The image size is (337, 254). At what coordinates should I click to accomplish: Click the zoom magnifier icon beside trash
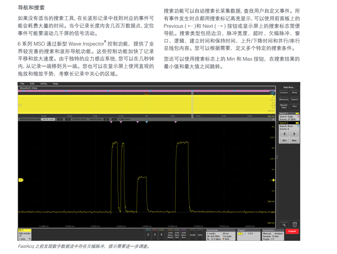pos(284,224)
